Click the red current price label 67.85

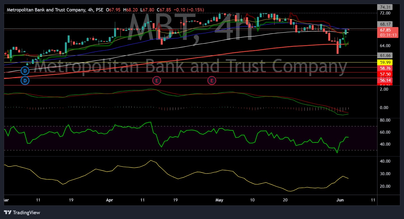pos(386,30)
